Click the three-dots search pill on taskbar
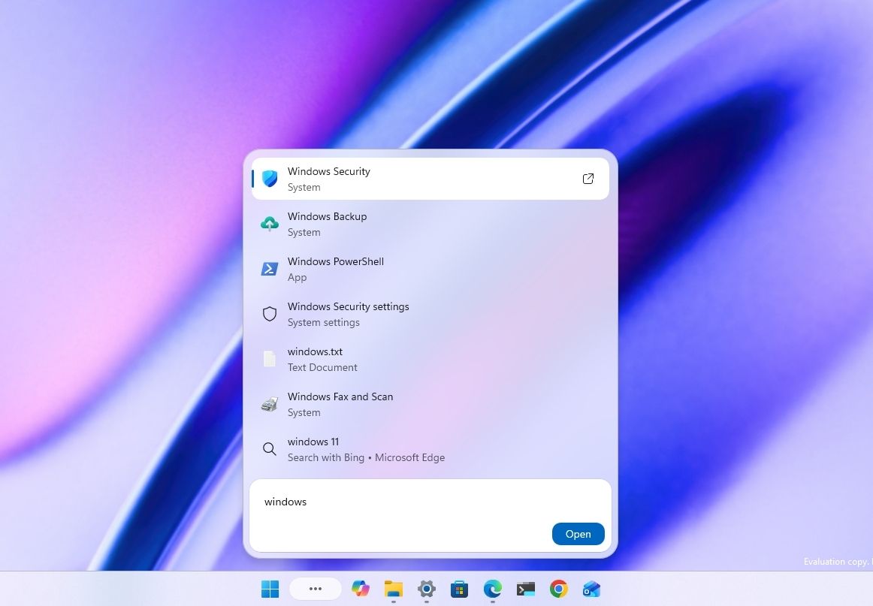 [315, 589]
